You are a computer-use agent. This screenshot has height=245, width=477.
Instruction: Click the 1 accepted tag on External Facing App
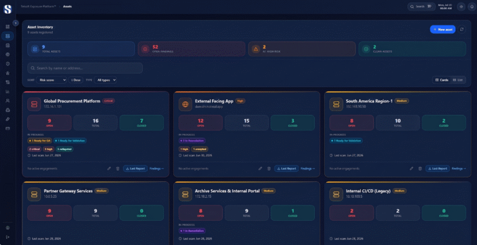click(x=200, y=149)
